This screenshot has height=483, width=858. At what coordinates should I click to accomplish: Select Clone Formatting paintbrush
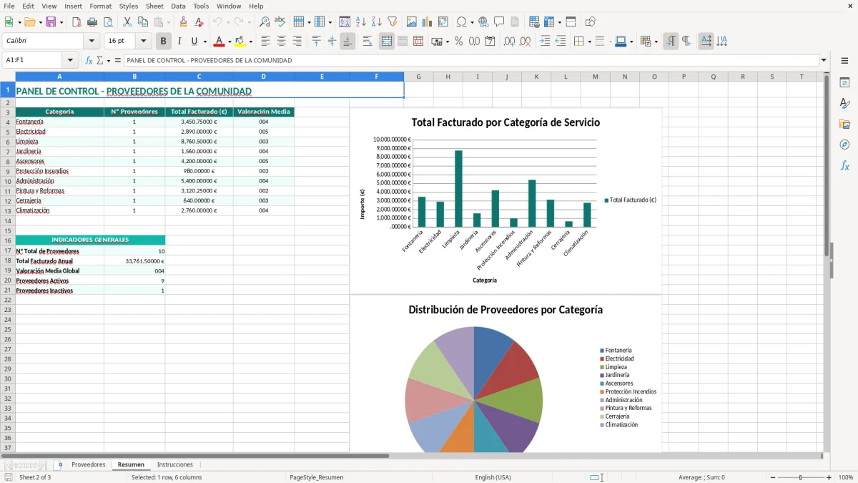pyautogui.click(x=183, y=22)
